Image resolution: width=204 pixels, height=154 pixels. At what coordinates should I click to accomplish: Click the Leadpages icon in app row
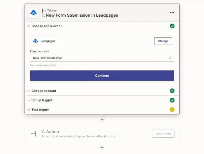(35, 41)
